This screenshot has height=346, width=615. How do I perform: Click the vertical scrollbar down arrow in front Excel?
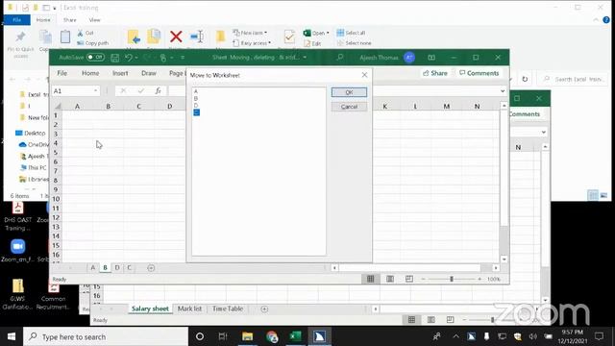(504, 259)
